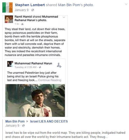The height and width of the screenshot is (140, 129).
Task: Click the public globe icon beside January 9 at top
Action: [x=33, y=10]
